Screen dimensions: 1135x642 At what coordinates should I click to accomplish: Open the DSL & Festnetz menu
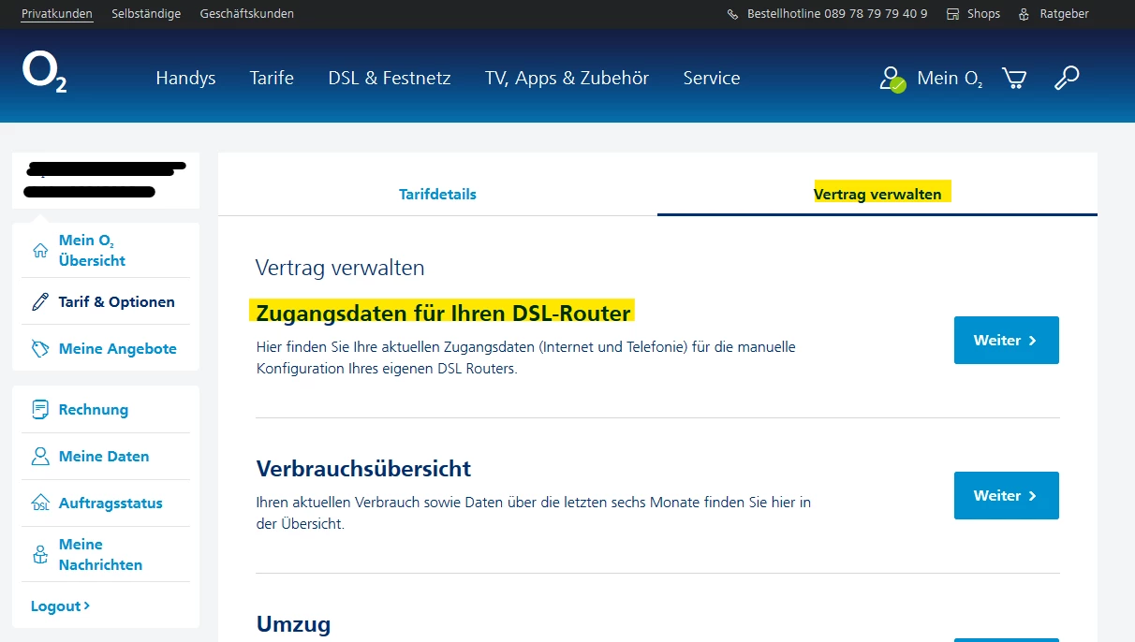pos(390,79)
